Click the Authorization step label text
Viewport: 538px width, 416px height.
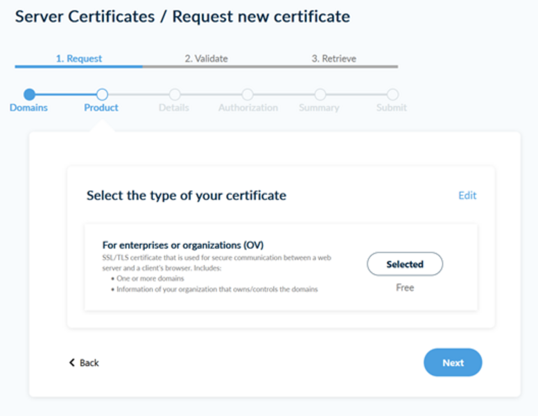248,108
